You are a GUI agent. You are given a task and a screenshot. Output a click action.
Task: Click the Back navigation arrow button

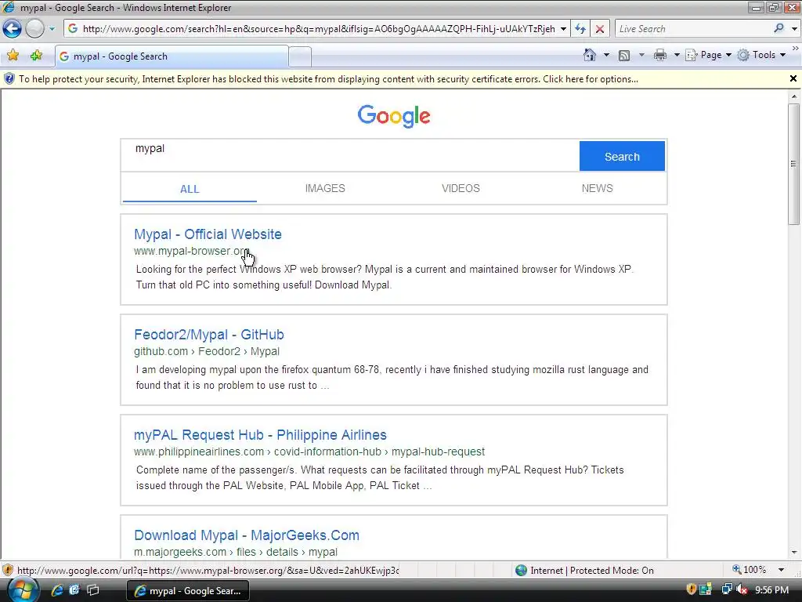pos(13,29)
